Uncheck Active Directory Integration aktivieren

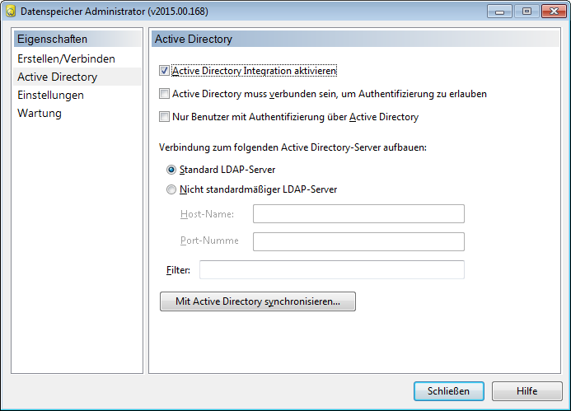point(164,71)
